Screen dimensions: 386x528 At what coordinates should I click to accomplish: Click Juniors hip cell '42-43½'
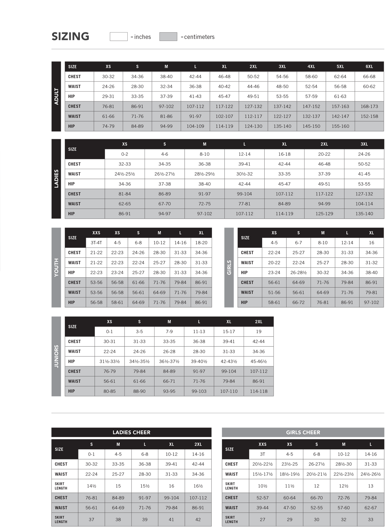point(229,361)
